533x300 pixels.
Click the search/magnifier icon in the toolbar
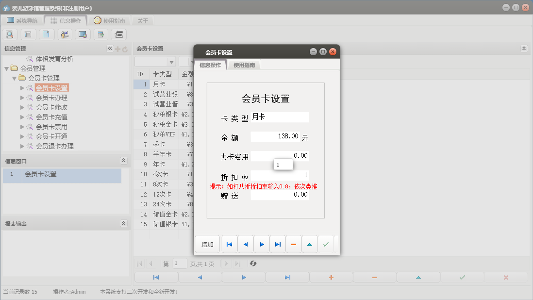(x=10, y=34)
